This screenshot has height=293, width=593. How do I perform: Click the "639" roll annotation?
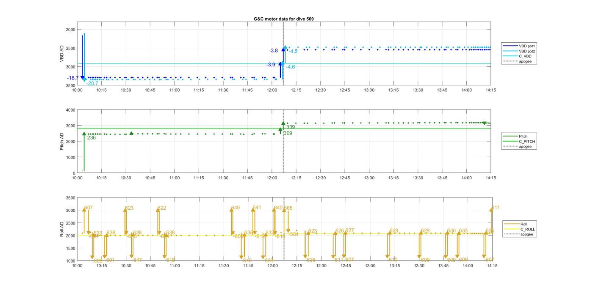111,233
